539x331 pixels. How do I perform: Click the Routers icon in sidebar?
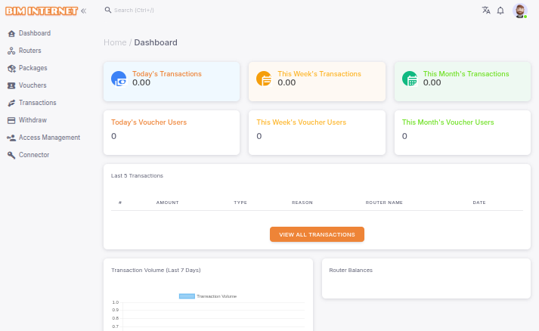coord(11,51)
